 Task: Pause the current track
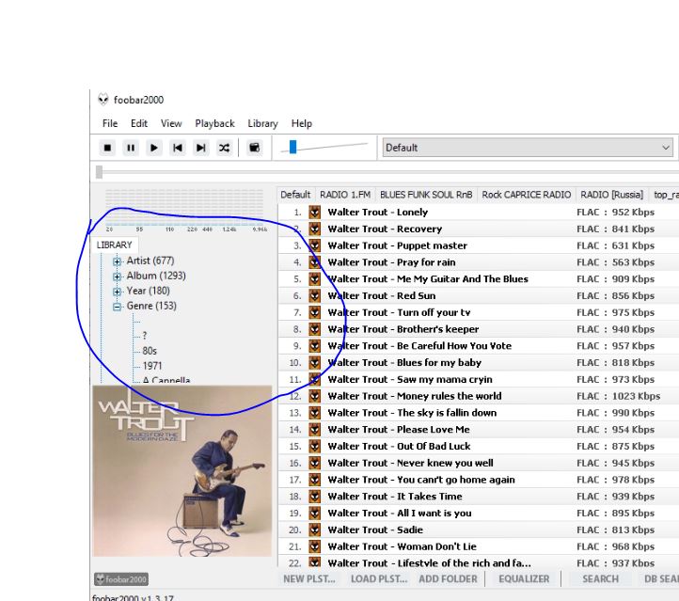[131, 148]
